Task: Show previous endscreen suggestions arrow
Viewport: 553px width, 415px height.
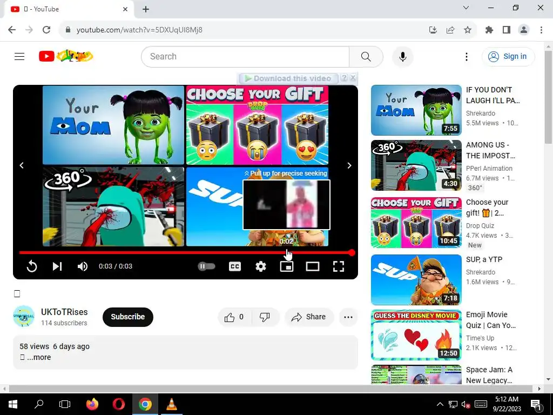Action: (22, 165)
